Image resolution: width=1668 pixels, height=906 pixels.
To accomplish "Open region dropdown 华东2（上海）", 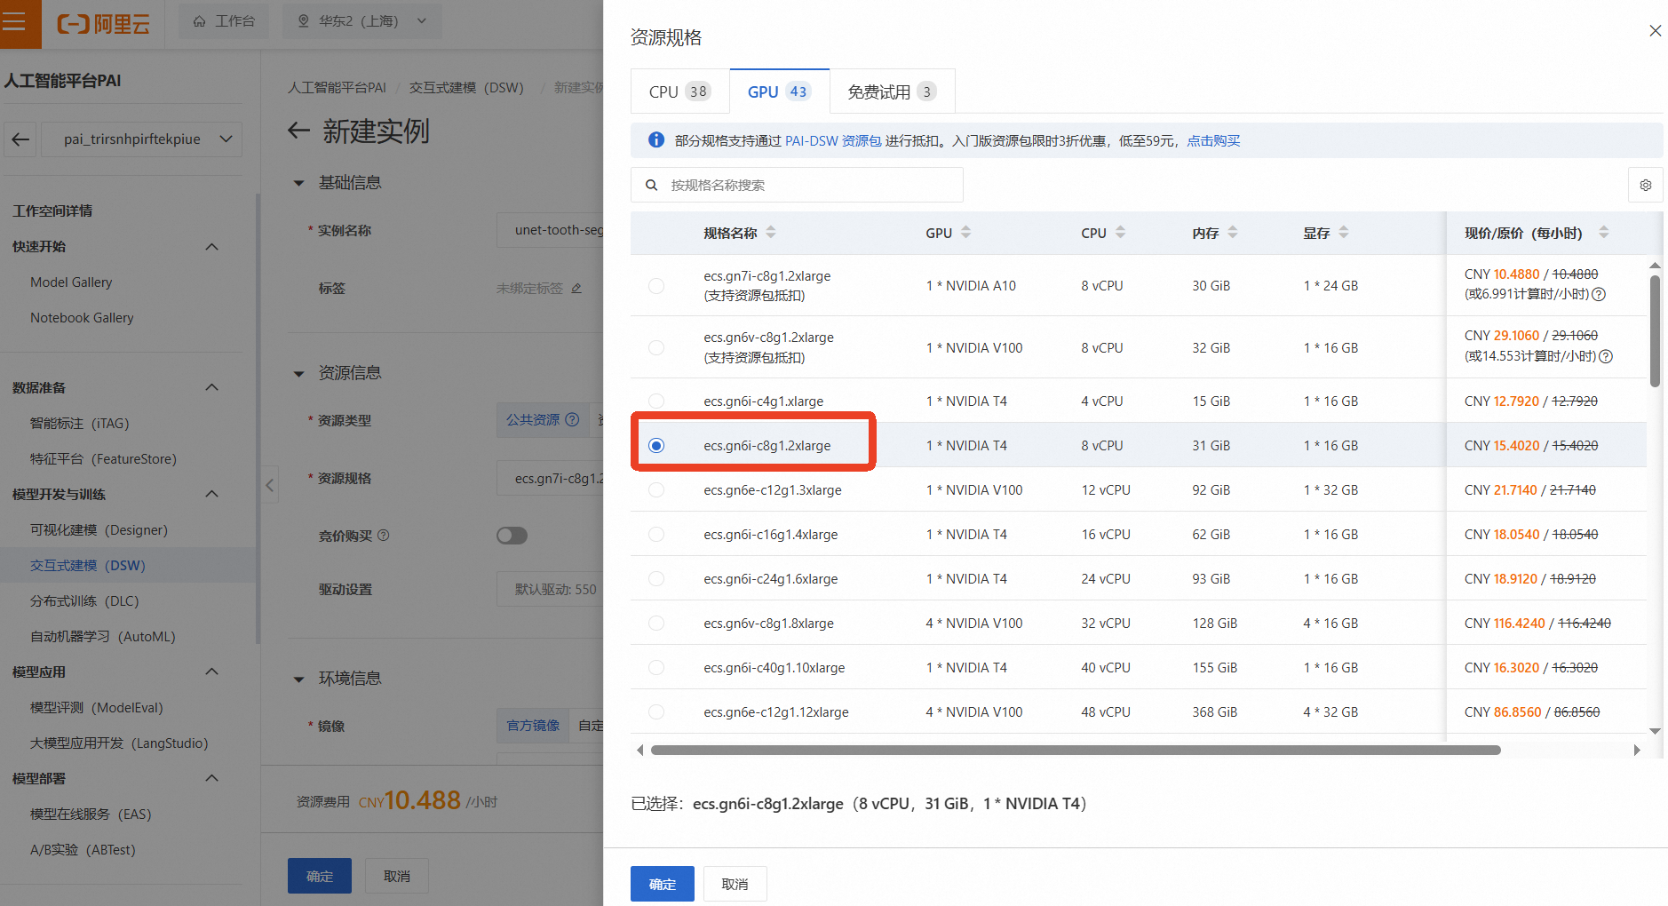I will (x=361, y=21).
